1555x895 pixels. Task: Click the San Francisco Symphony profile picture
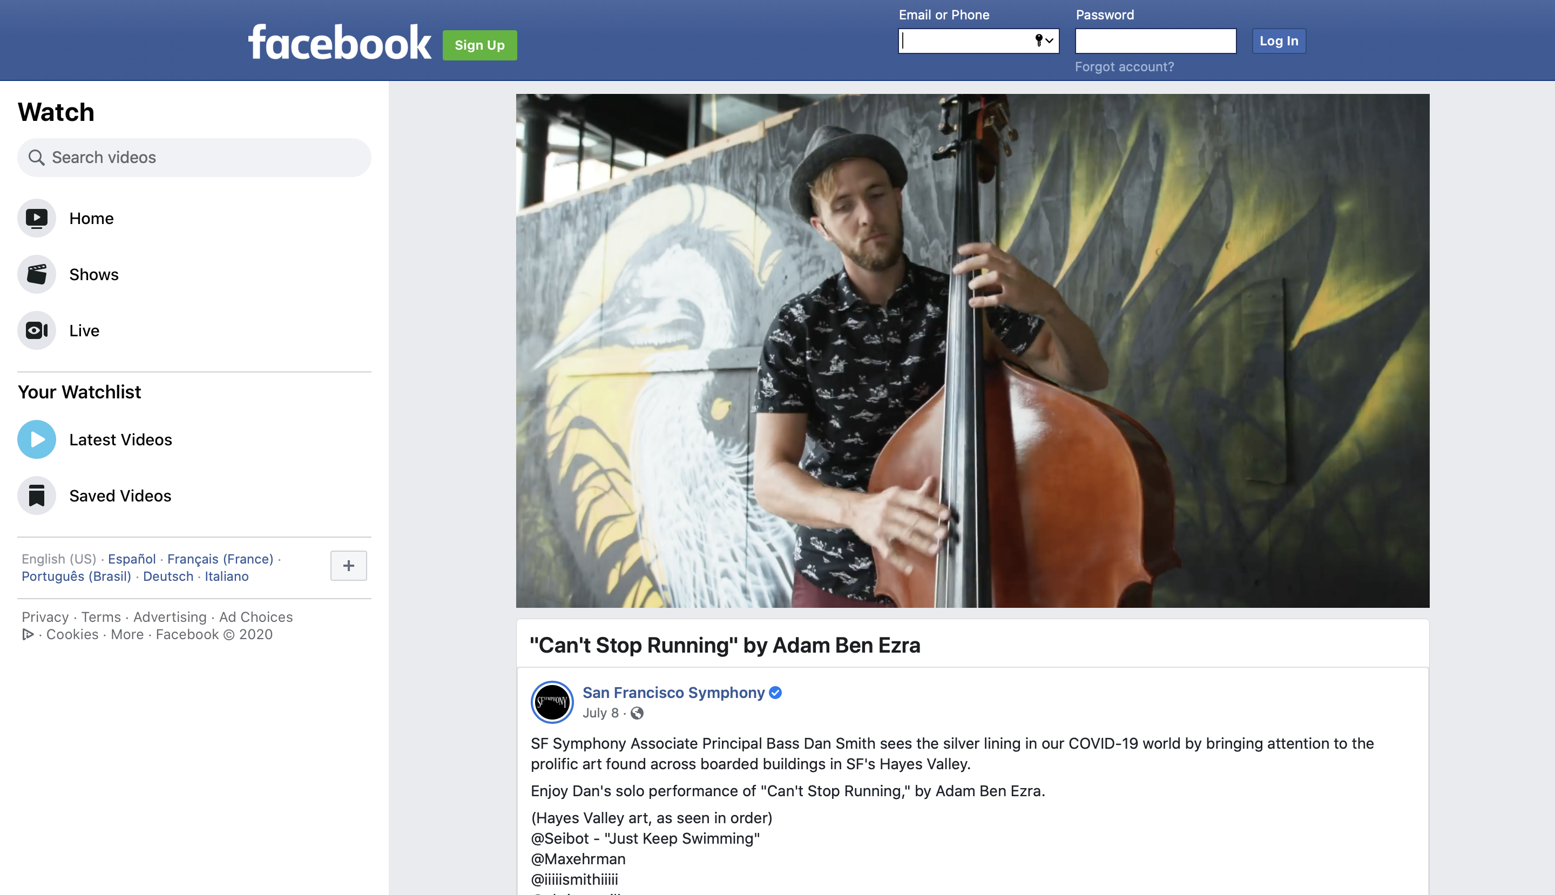click(551, 701)
